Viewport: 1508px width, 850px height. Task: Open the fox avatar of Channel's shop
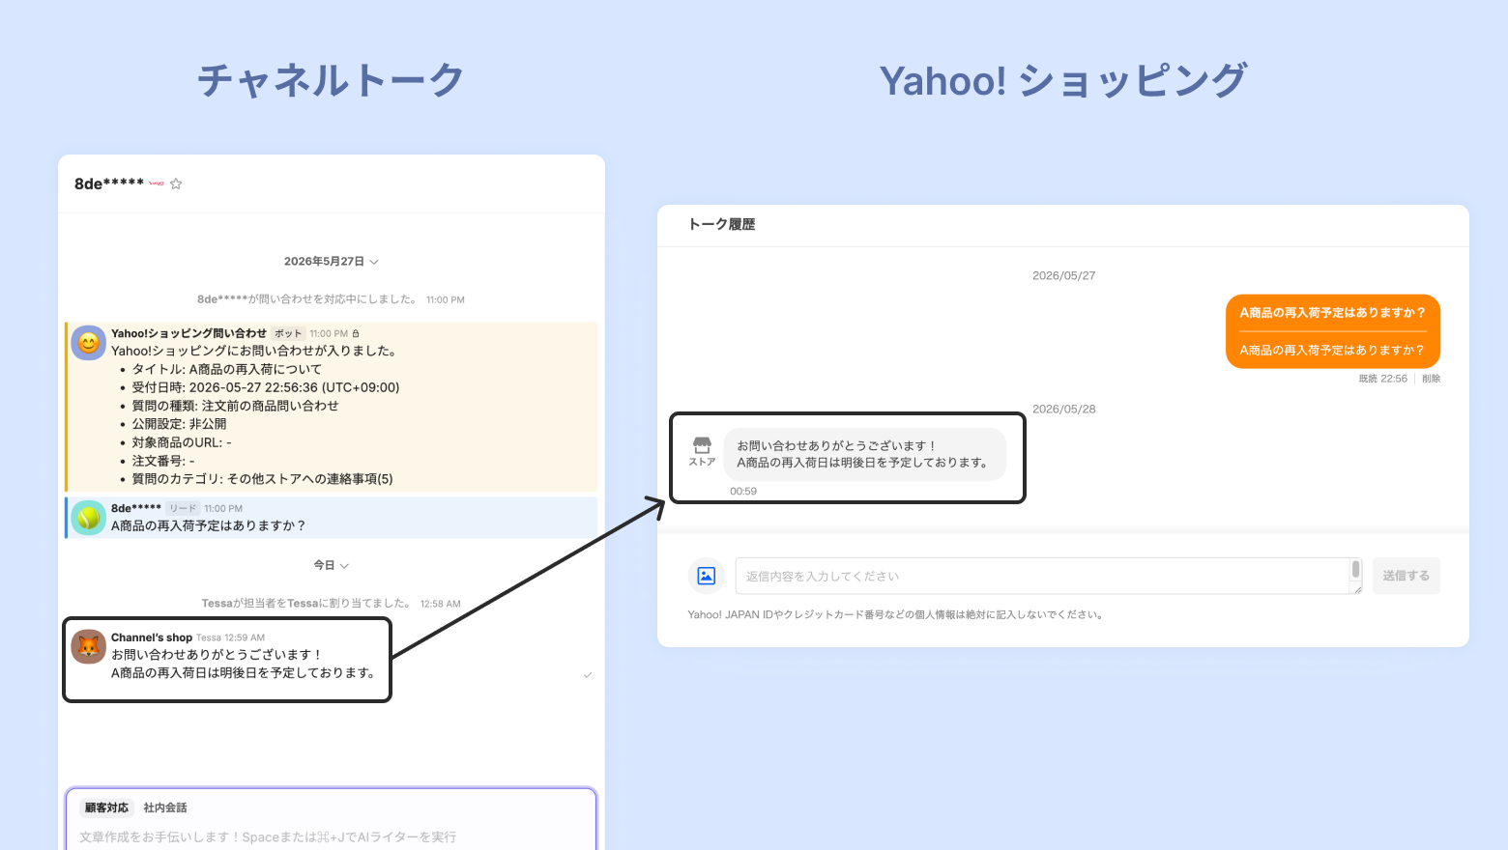[x=89, y=646]
